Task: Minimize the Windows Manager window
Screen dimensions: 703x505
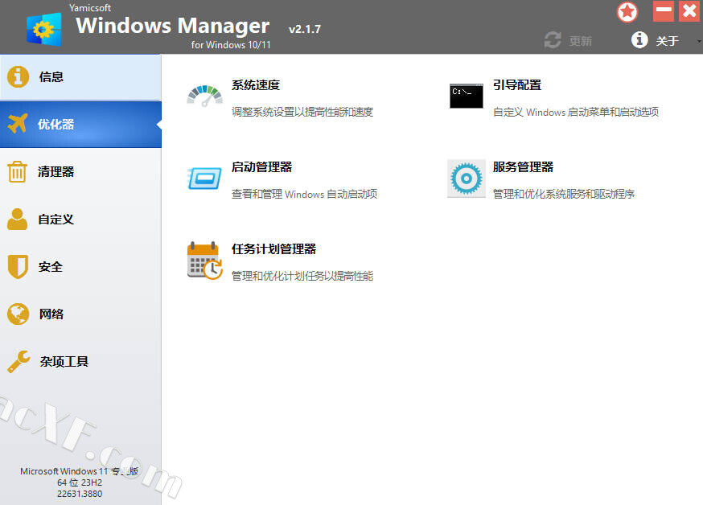Action: [x=664, y=11]
